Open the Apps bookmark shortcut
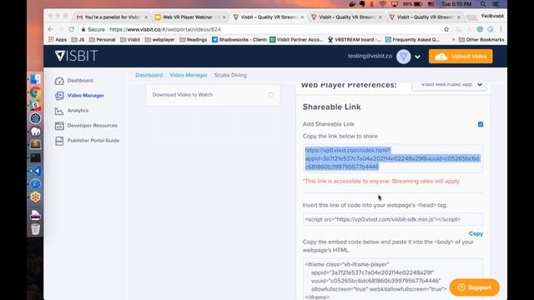Viewport: 534px width, 300px height. coord(58,40)
